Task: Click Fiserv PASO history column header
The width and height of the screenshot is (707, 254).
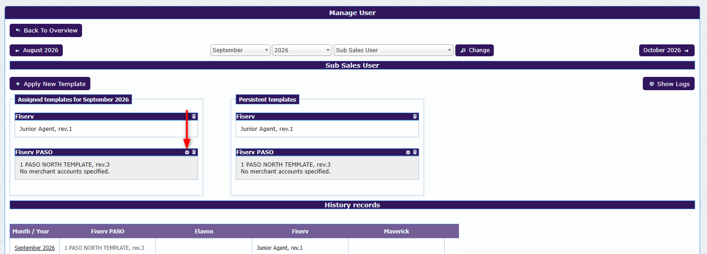Action: coord(108,232)
